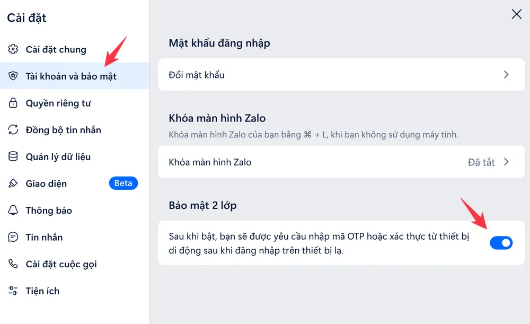Viewport: 530px width, 324px height.
Task: Select the phone icon next to Cài đặt cuộc gọi
Action: pos(13,264)
